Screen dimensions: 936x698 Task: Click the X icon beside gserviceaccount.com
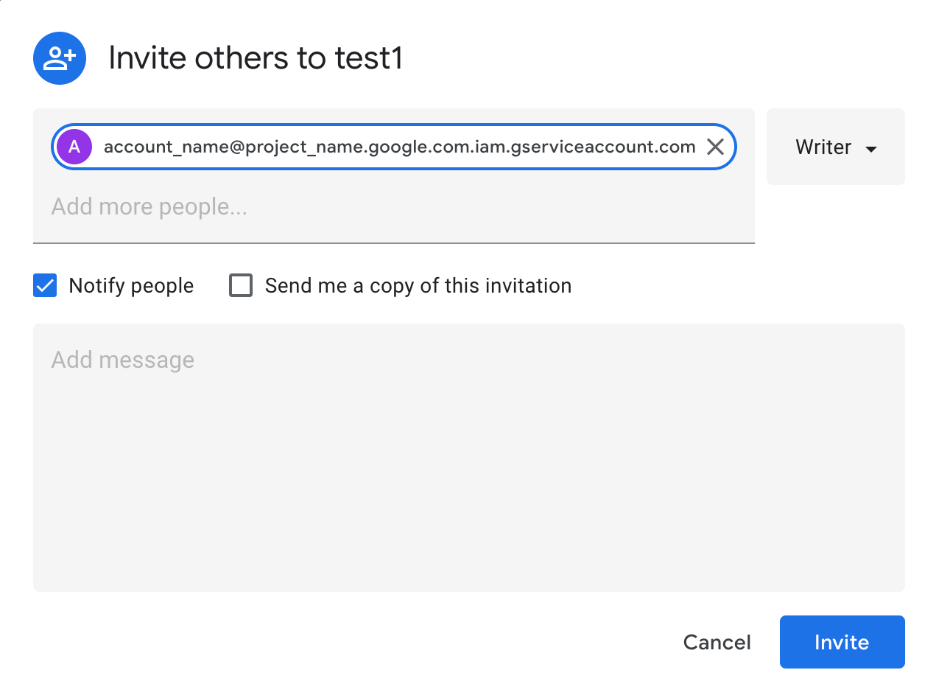715,147
